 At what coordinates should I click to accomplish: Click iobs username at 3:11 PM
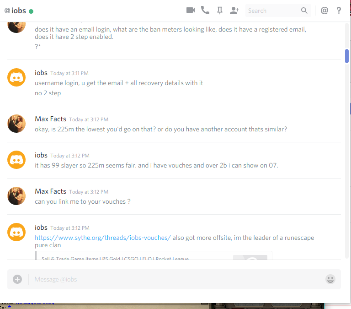click(41, 73)
